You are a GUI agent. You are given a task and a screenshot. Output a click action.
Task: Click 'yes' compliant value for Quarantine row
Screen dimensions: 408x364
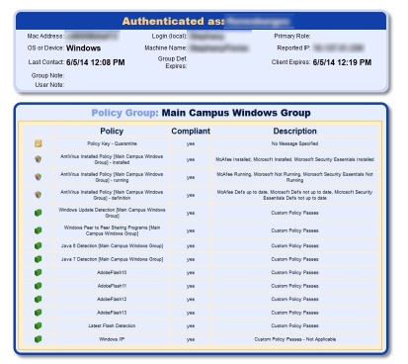(191, 143)
